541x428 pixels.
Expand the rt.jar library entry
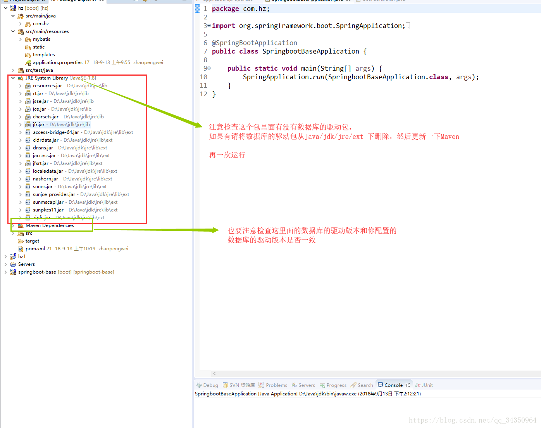coord(21,94)
